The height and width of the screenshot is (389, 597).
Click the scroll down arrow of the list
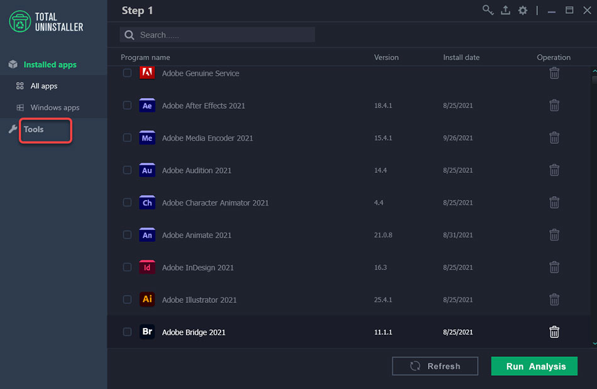[594, 343]
